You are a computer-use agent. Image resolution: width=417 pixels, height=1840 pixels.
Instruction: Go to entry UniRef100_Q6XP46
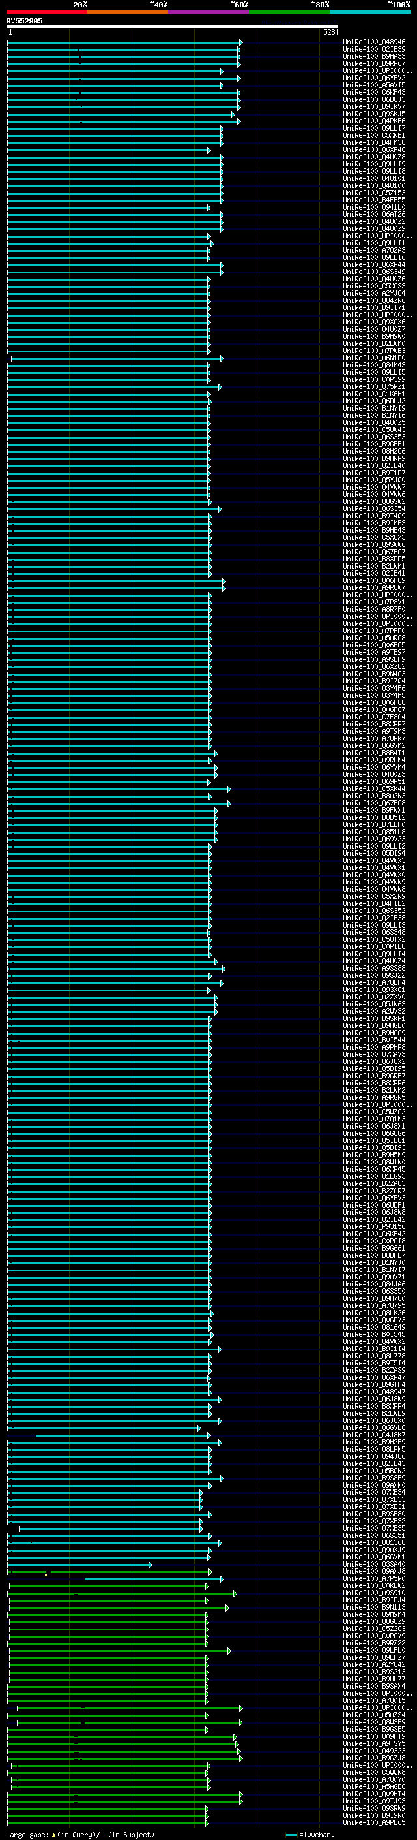[374, 150]
